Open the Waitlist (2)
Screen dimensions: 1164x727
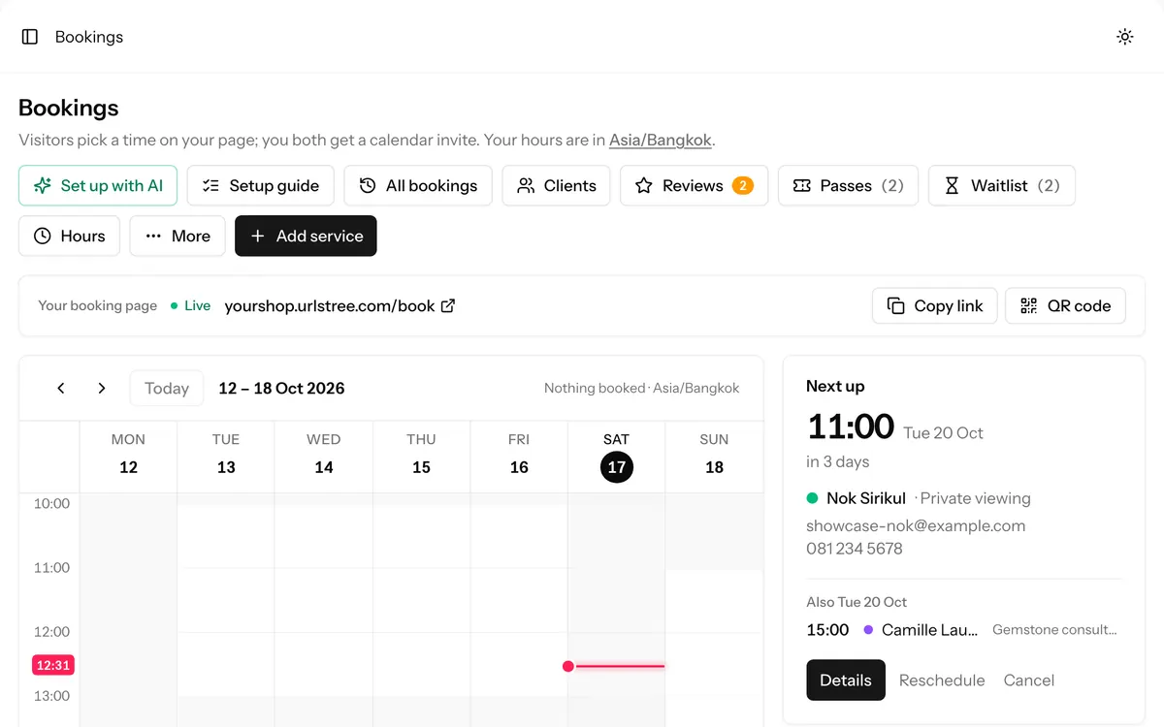pos(1002,185)
